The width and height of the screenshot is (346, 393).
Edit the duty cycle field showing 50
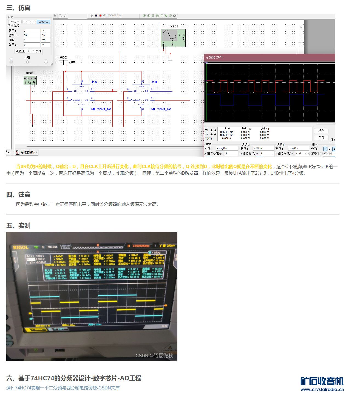click(x=32, y=35)
